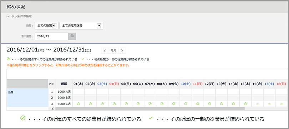Viewport: 289px width, 129px height.
Task: Click the 表示期間 date field 2016/12
Action: 51,36
